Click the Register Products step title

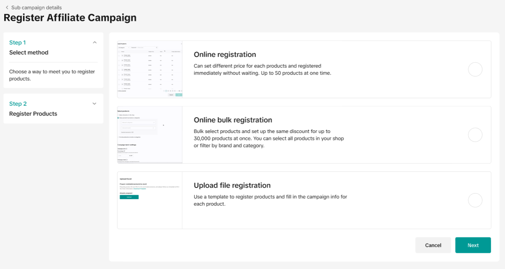[x=33, y=114]
